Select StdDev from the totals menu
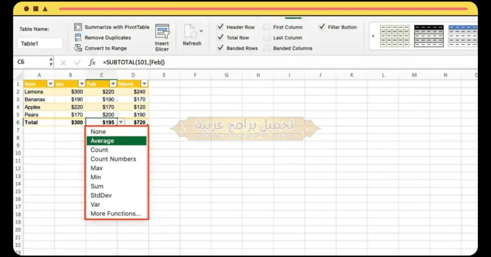The height and width of the screenshot is (257, 491). [x=117, y=195]
